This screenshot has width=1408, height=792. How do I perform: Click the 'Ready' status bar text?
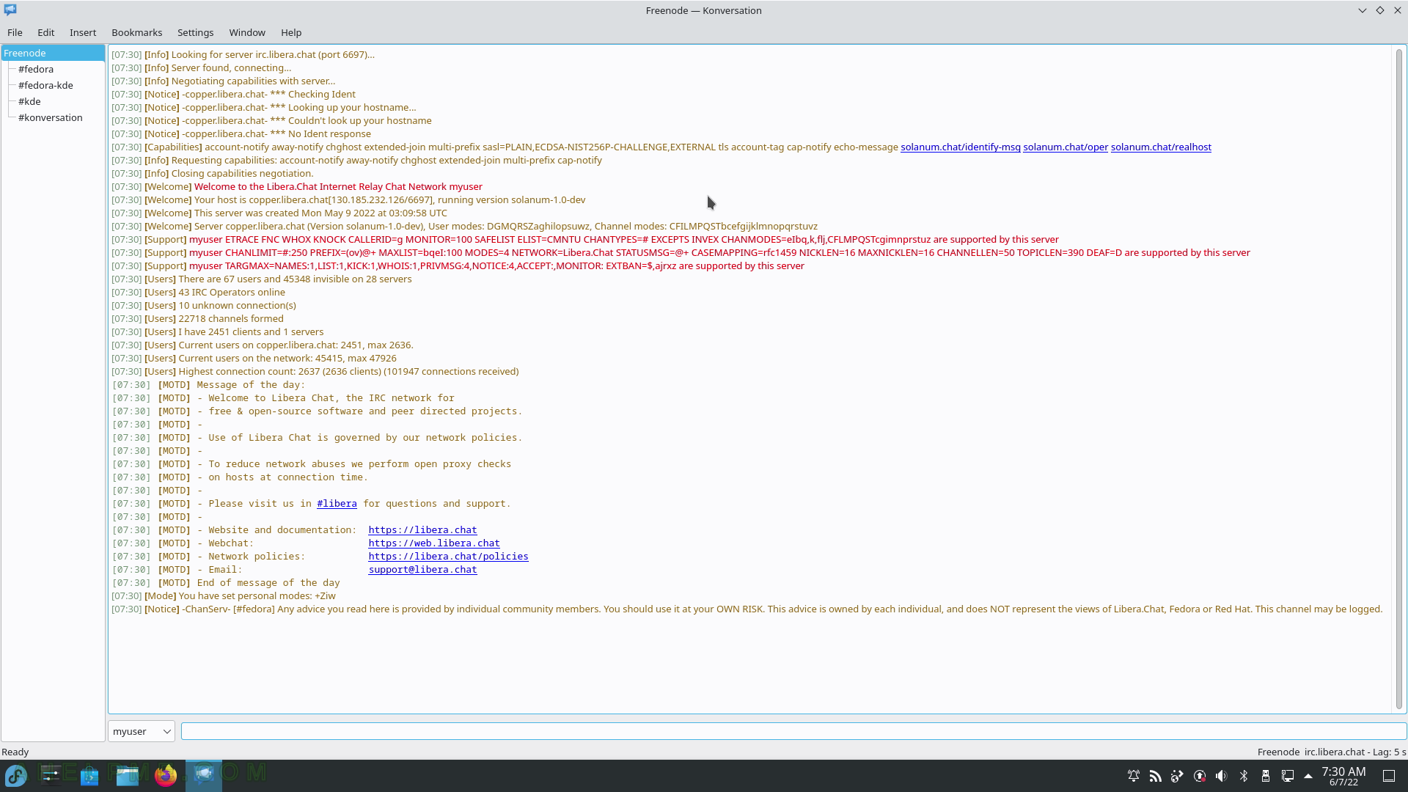click(x=15, y=752)
